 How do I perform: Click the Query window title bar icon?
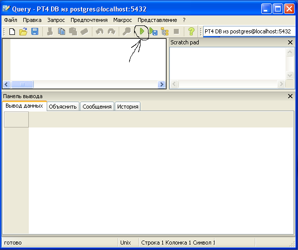pos(6,8)
